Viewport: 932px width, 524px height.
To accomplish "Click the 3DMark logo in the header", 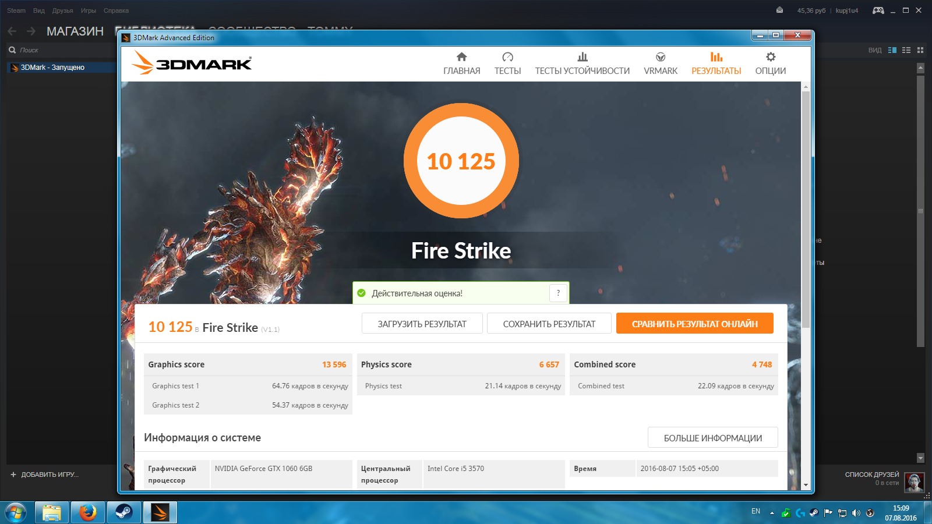I will tap(192, 63).
